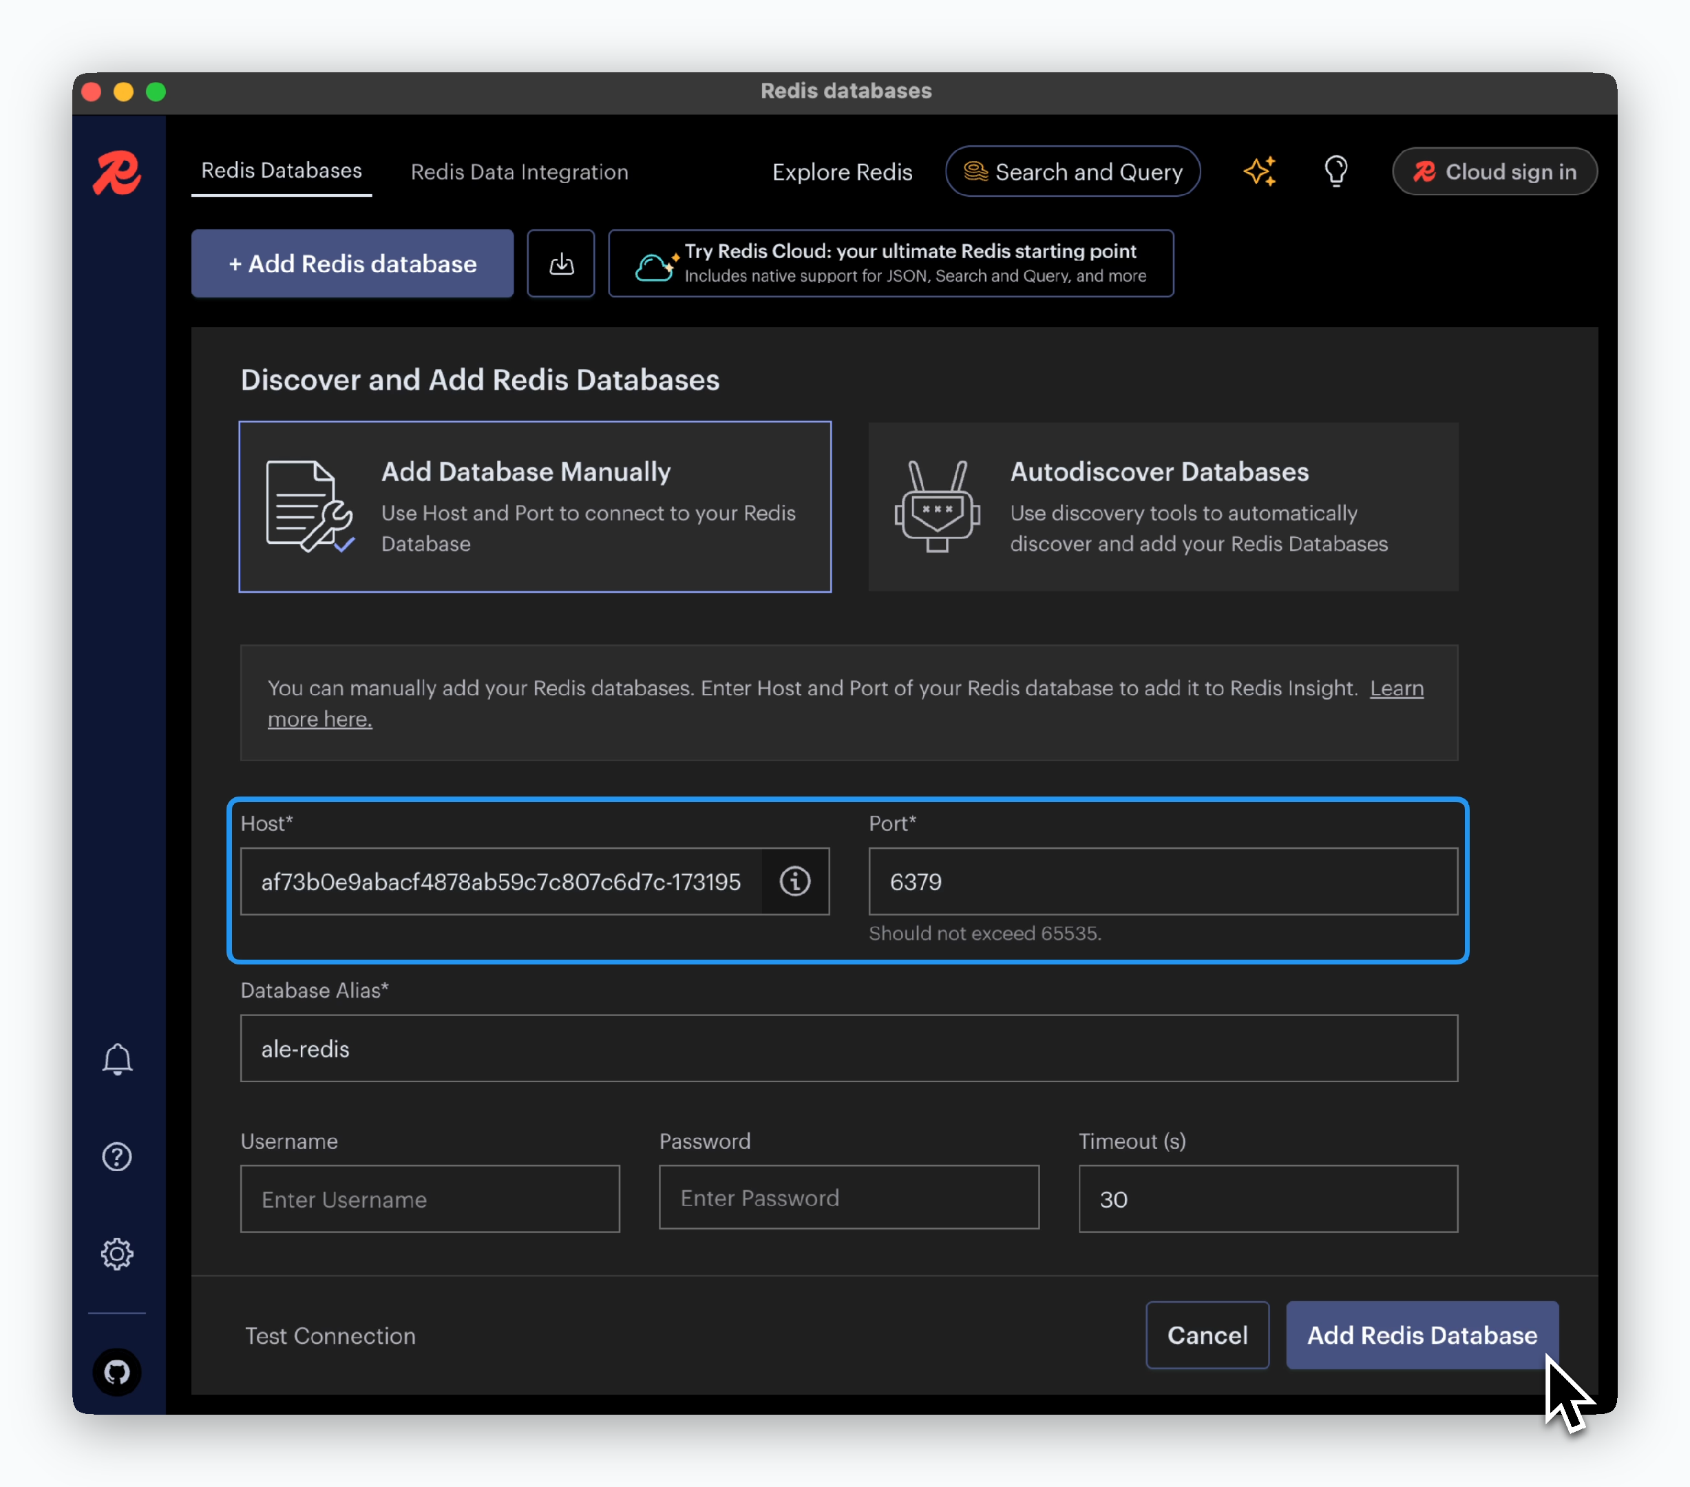Click the Redis logo in the sidebar
1690x1487 pixels.
coord(118,173)
